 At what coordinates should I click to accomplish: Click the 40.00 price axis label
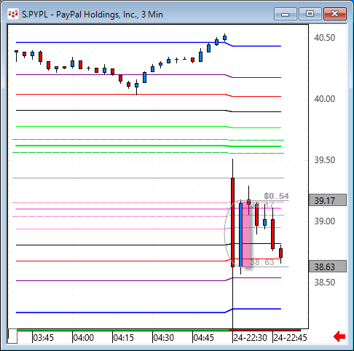pyautogui.click(x=324, y=99)
